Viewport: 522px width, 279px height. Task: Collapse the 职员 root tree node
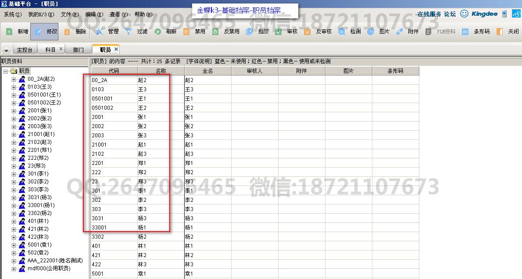click(5, 71)
